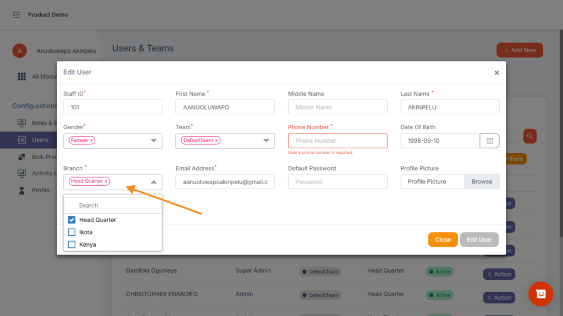Viewport: 563px width, 316px height.
Task: Click the hamburger menu icon beside Product Demo
Action: pos(16,15)
